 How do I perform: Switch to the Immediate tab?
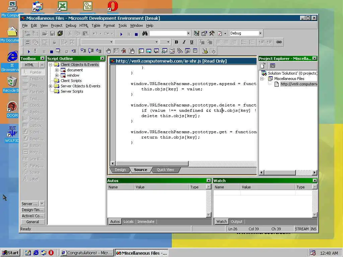[x=146, y=222]
